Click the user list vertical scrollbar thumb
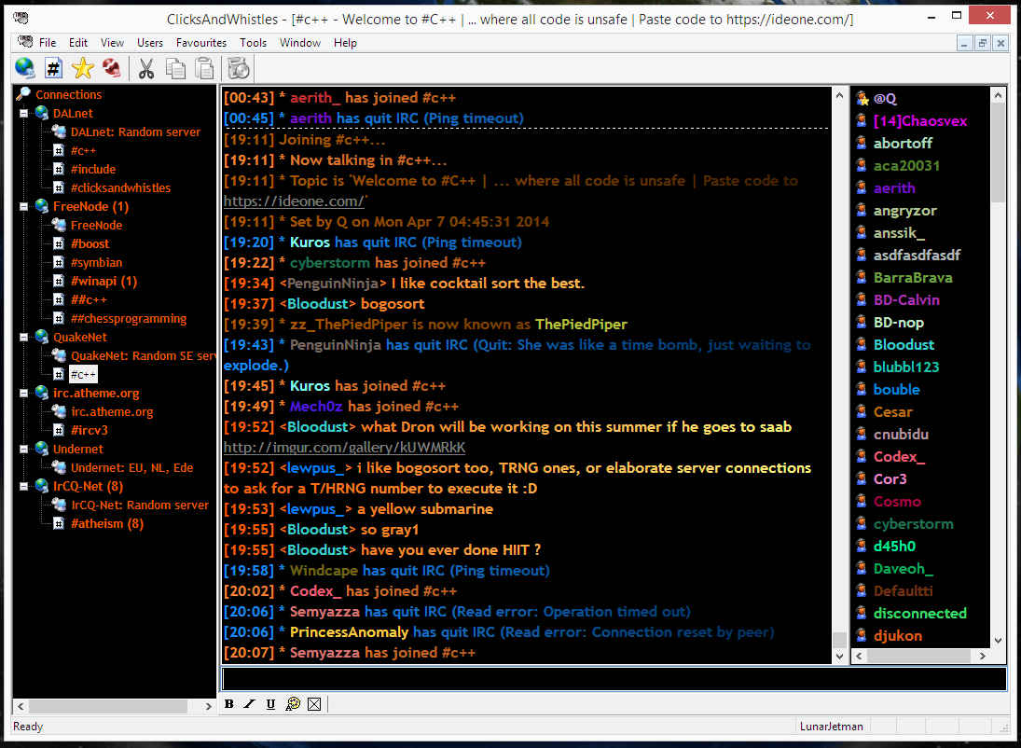 998,154
